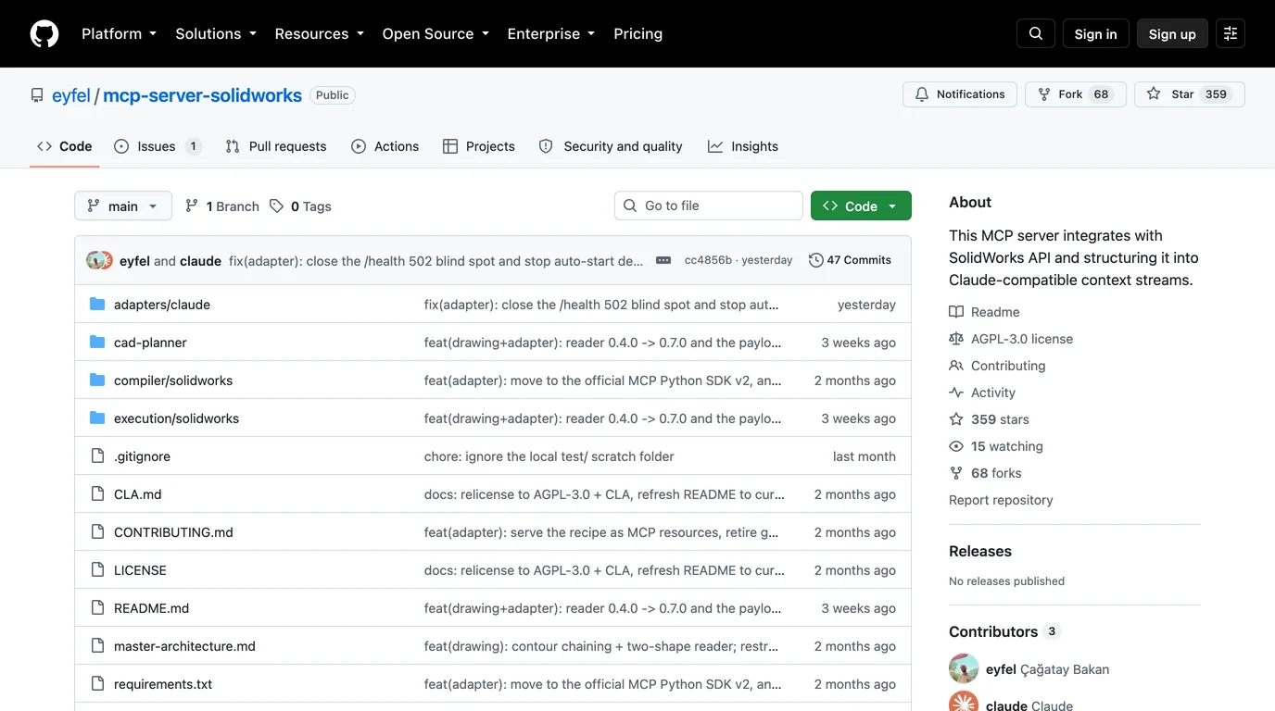Expand commit message ellipsis button

(663, 260)
